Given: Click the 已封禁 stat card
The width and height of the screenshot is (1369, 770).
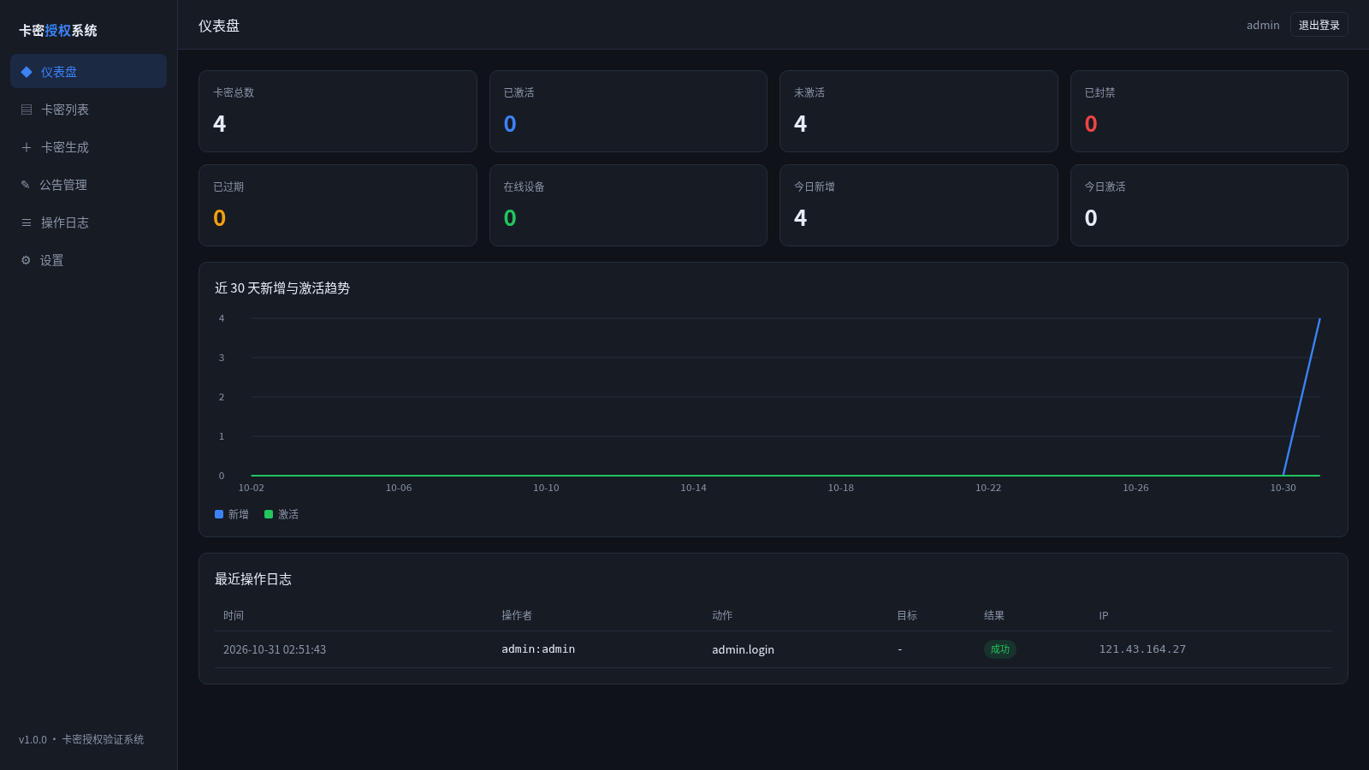Looking at the screenshot, I should pyautogui.click(x=1209, y=111).
